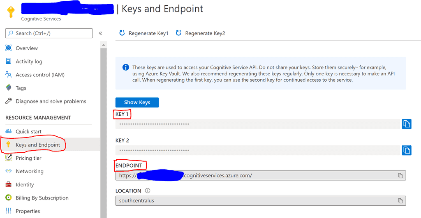Open the Overview menu item
This screenshot has width=421, height=218.
(27, 48)
